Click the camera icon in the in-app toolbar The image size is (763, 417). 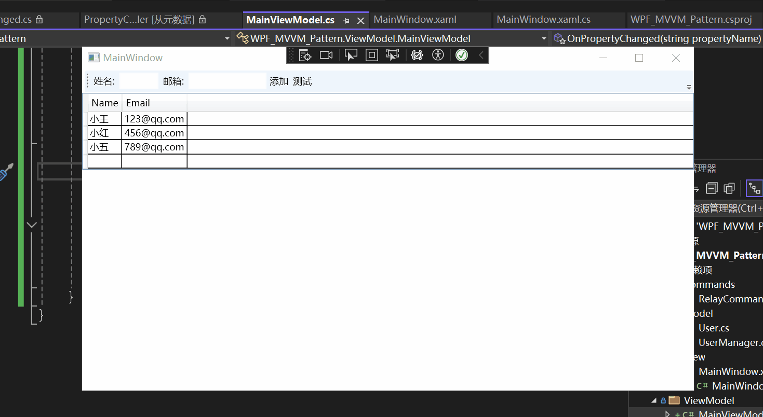tap(326, 54)
